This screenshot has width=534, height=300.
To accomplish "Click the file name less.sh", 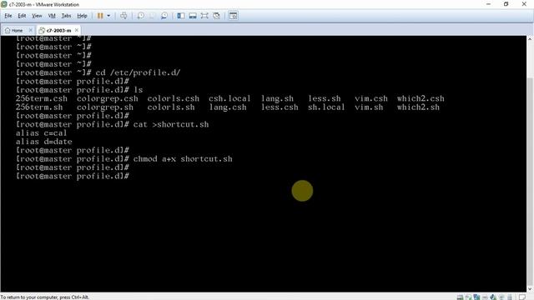I will [325, 98].
